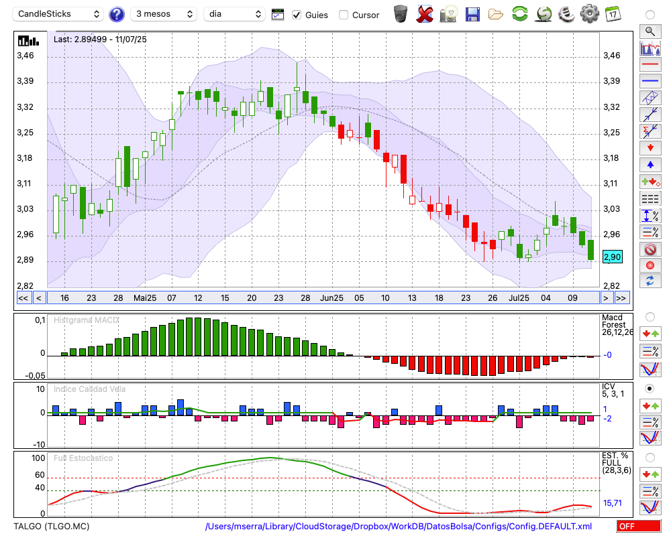Screen dimensions: 671x536
Task: Select the sigma trend line tool
Action: tap(650, 131)
